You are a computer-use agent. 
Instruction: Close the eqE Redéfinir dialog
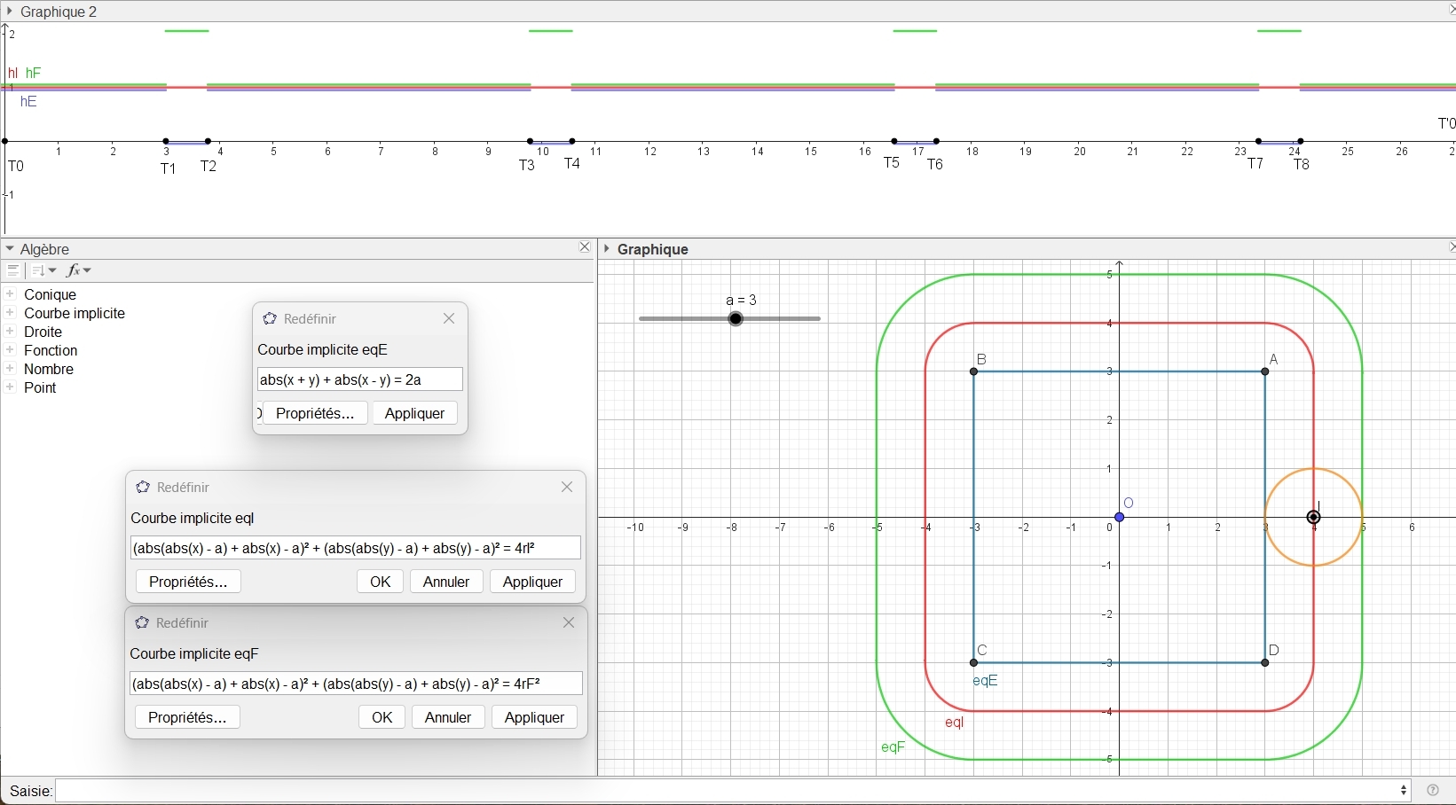[x=449, y=319]
